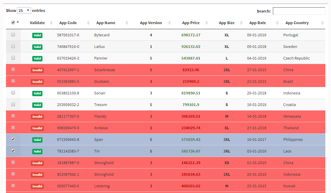The width and height of the screenshot is (331, 193).
Task: Sort the table by App Name
Action: 126,23
